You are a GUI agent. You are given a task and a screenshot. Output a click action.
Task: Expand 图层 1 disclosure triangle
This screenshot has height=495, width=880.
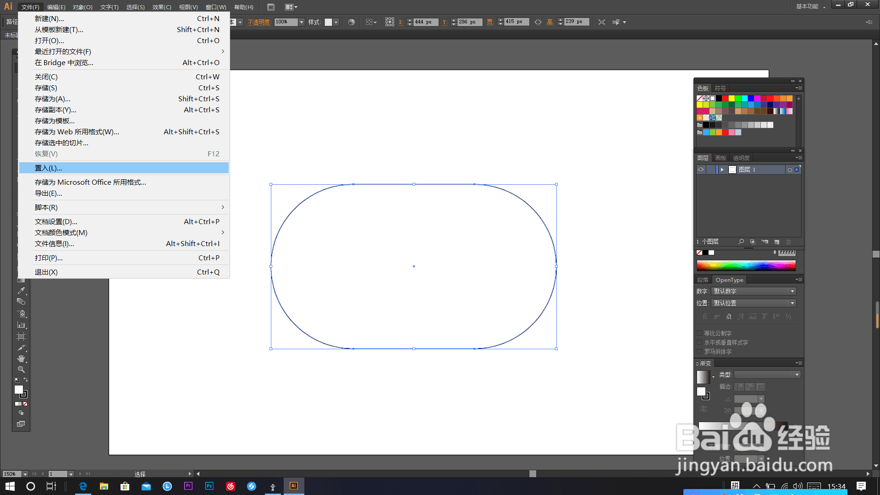(x=722, y=170)
